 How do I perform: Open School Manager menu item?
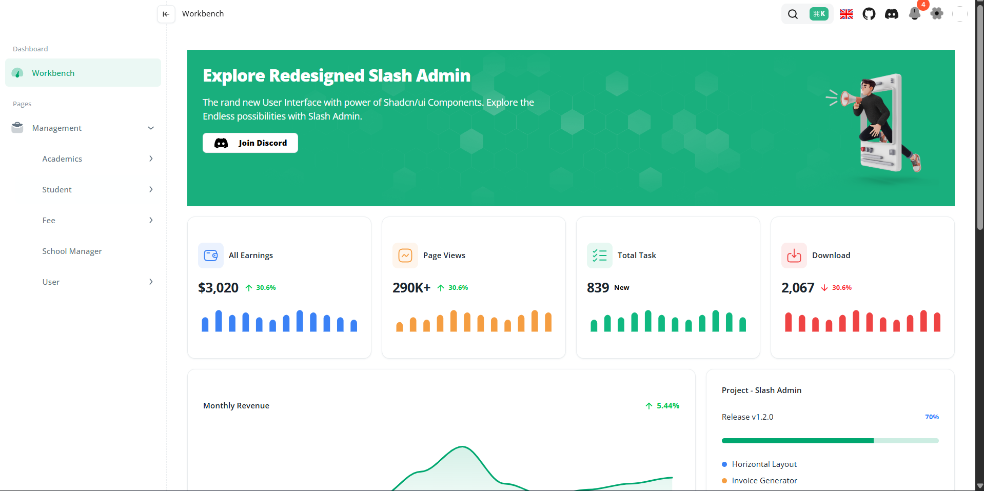tap(72, 251)
